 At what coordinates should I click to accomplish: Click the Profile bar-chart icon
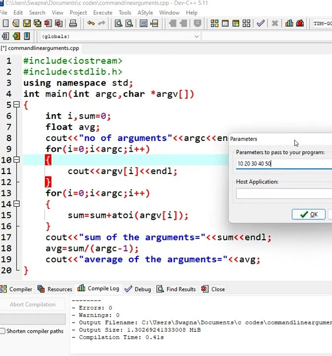click(x=289, y=23)
